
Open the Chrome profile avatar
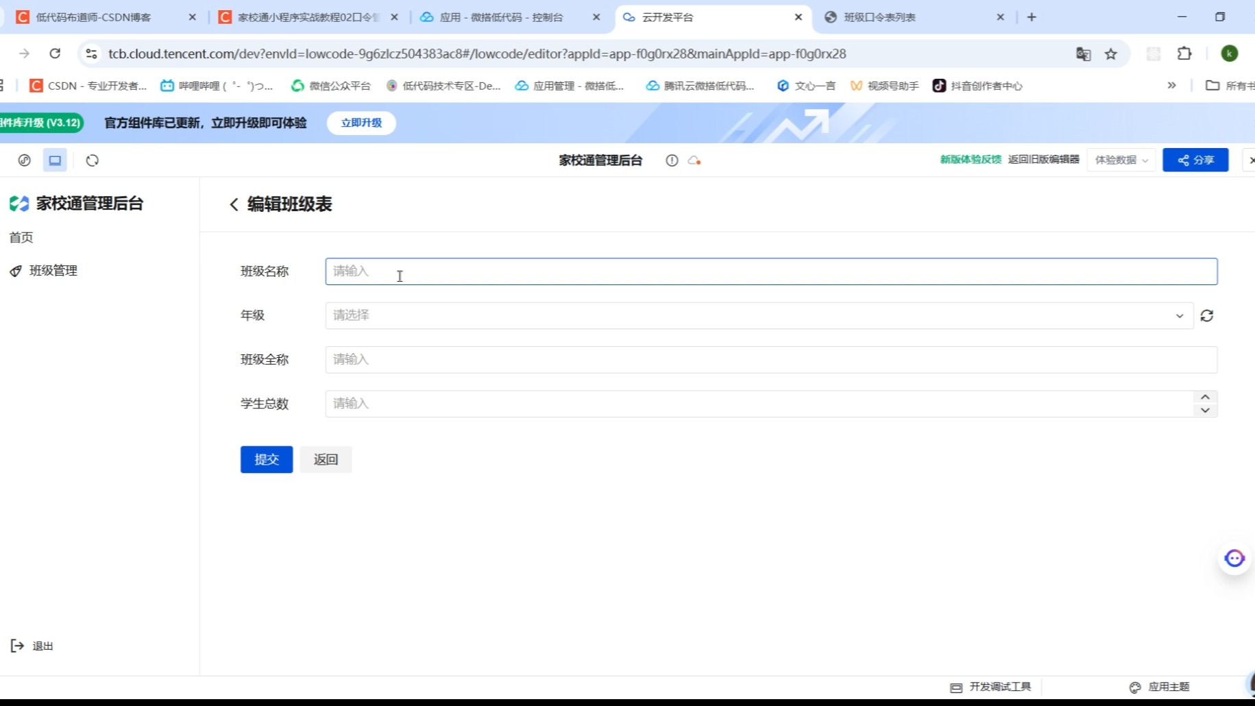pyautogui.click(x=1230, y=53)
